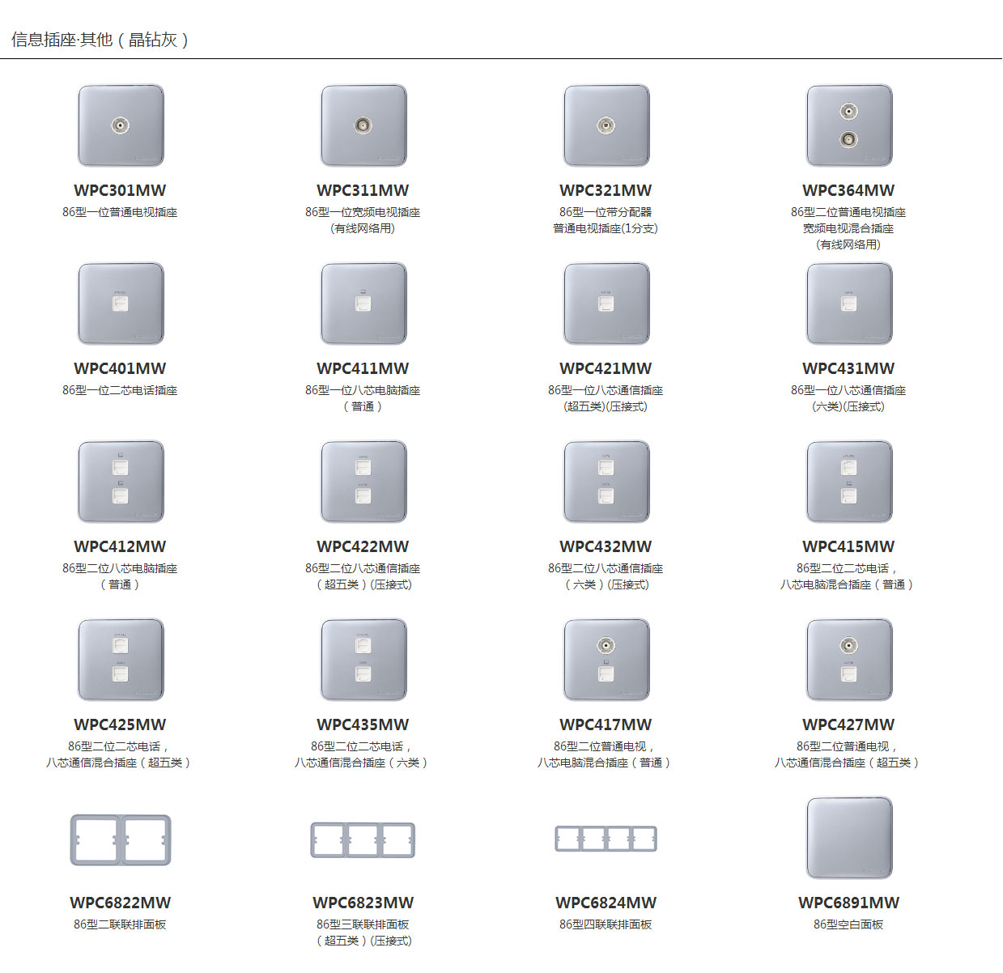The width and height of the screenshot is (1003, 973).
Task: Click the WPC412MW dual computer socket image
Action: click(121, 482)
